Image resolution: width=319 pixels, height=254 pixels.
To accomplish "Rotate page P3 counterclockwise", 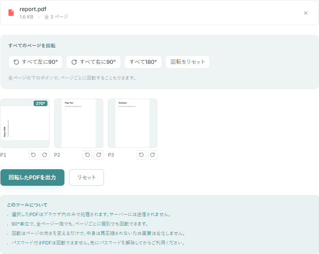I will 142,155.
